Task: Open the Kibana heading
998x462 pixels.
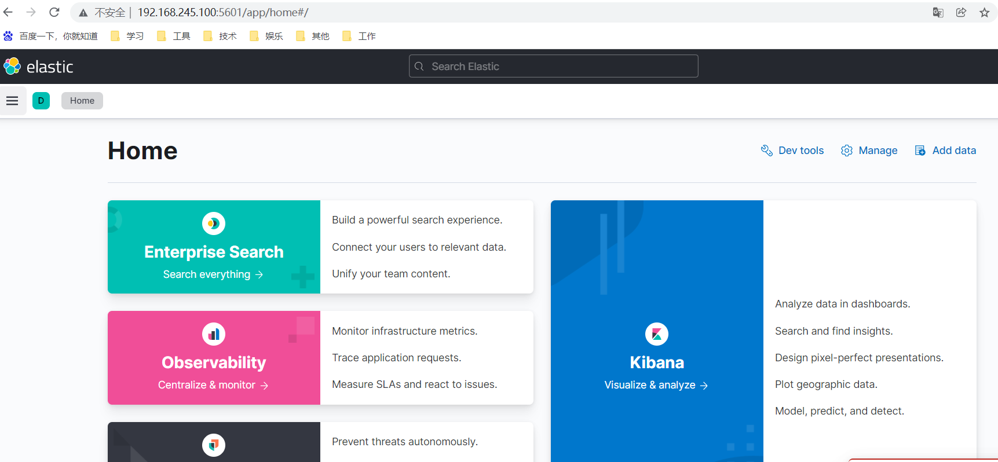Action: click(657, 362)
